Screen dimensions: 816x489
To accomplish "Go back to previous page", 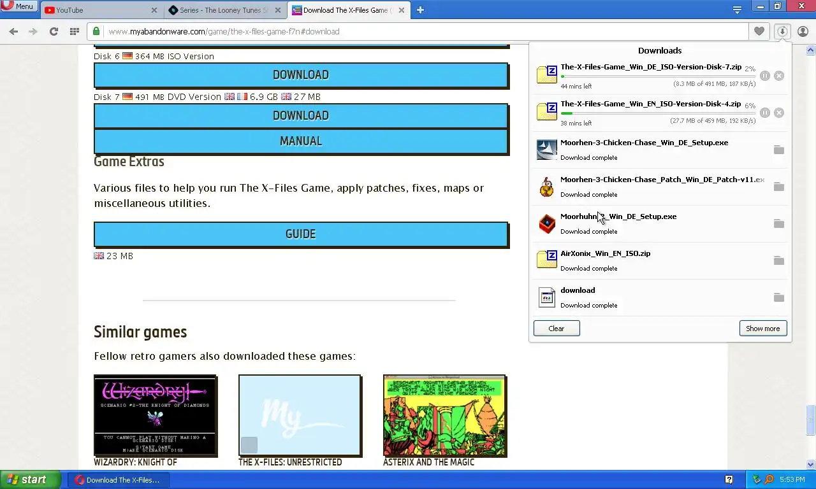I will (13, 31).
